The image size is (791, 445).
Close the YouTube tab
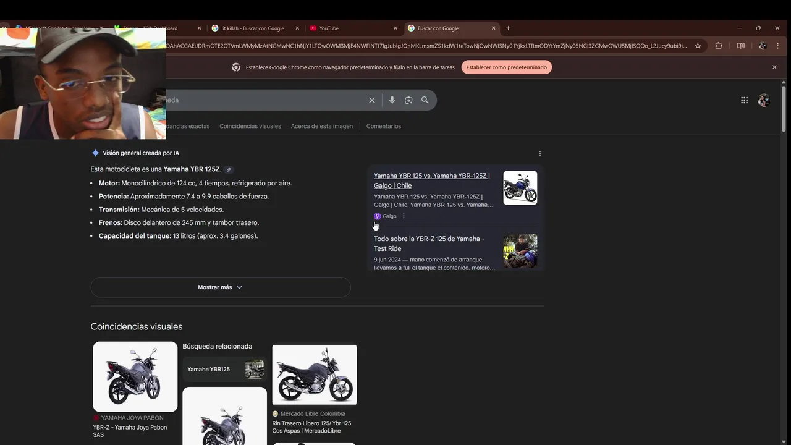point(395,28)
